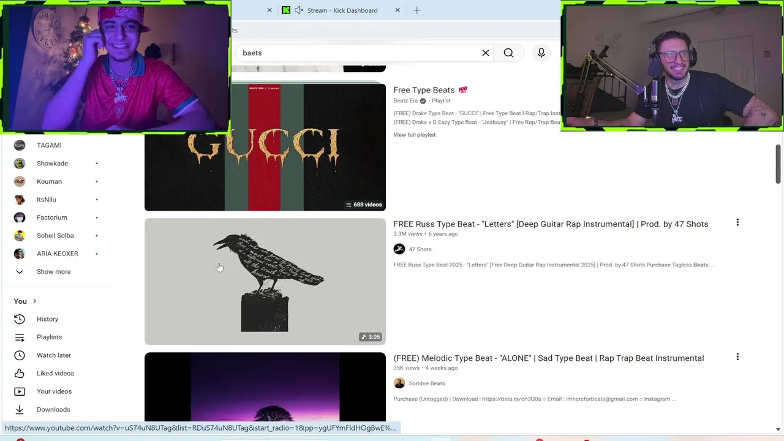The image size is (784, 441).
Task: Open a new browser tab with plus icon
Action: [x=417, y=10]
